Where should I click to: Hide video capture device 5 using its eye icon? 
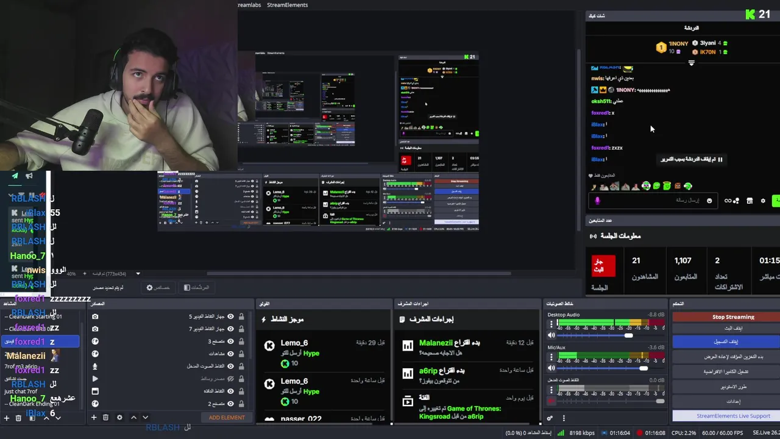point(230,316)
